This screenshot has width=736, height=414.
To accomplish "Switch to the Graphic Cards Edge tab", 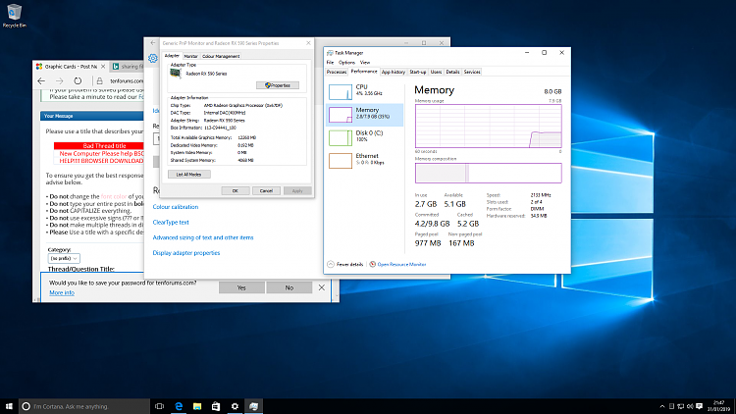I will (71, 67).
